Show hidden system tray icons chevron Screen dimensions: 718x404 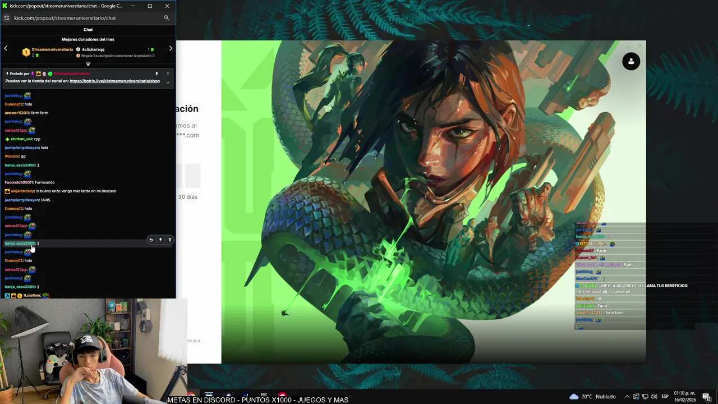627,396
